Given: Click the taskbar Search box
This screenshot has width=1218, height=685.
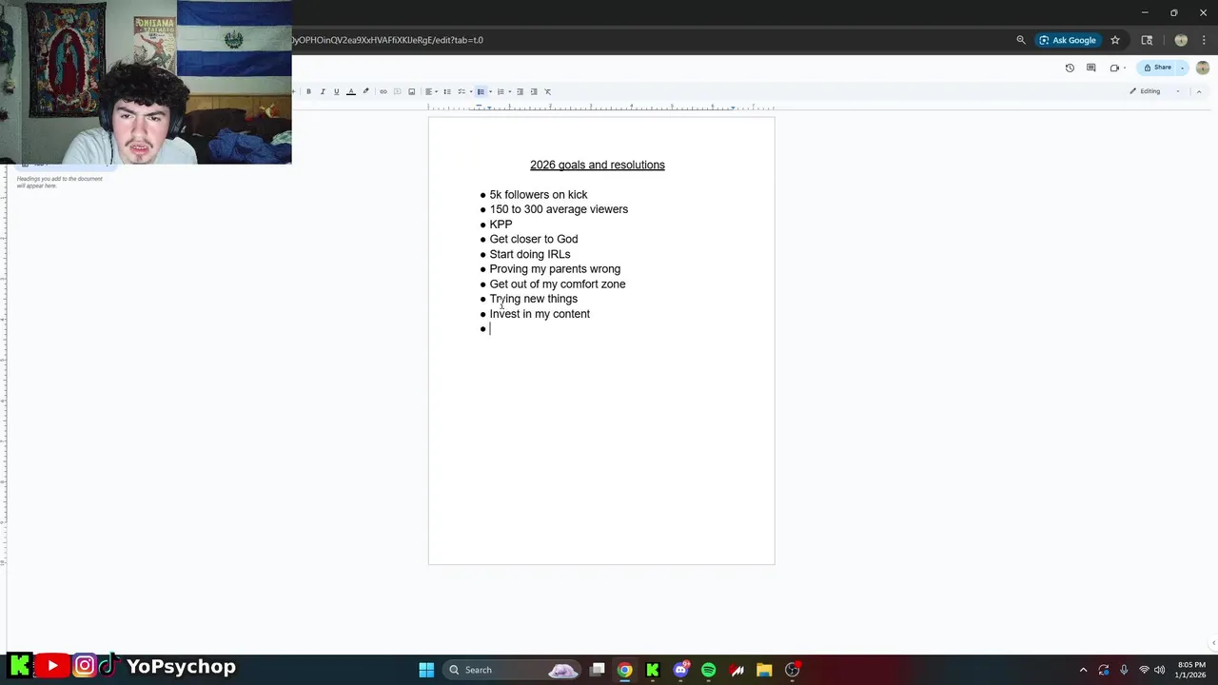Looking at the screenshot, I should point(514,670).
